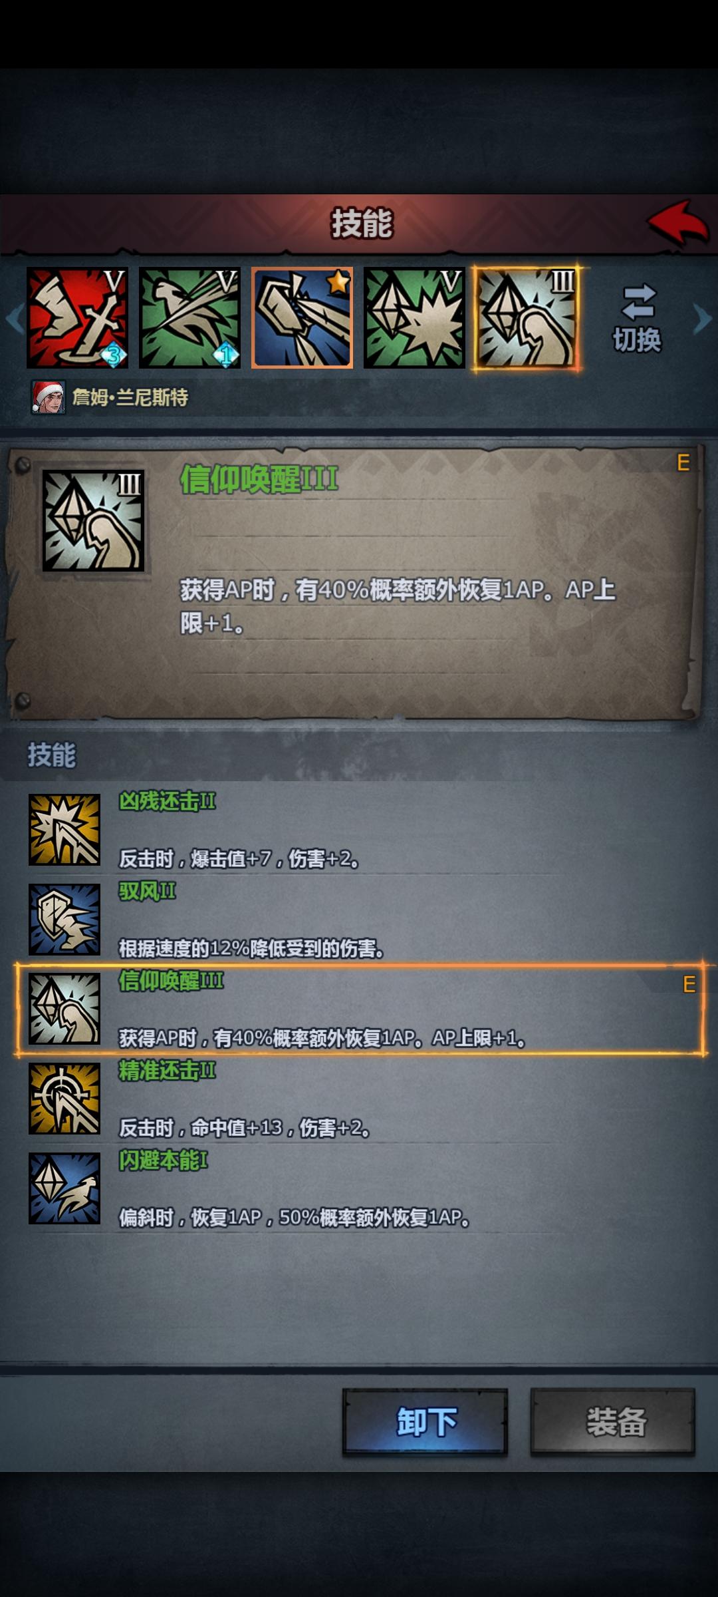
Task: Tap the large 信仰唤醒III detail card icon
Action: (93, 520)
